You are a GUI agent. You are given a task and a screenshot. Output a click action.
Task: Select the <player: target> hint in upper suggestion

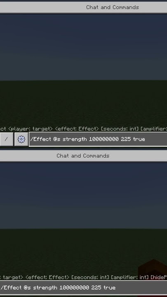click(x=30, y=129)
